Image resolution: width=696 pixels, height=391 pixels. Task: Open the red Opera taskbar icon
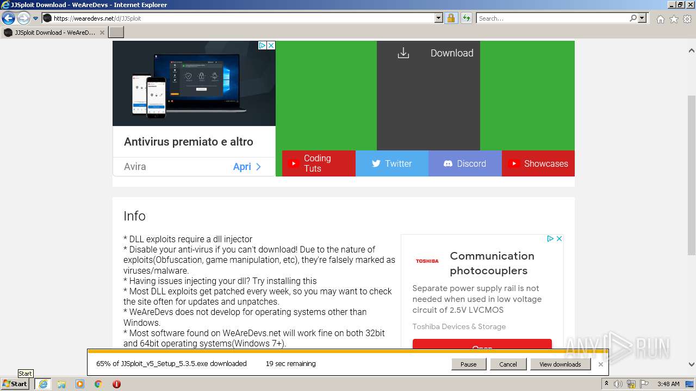(x=116, y=384)
